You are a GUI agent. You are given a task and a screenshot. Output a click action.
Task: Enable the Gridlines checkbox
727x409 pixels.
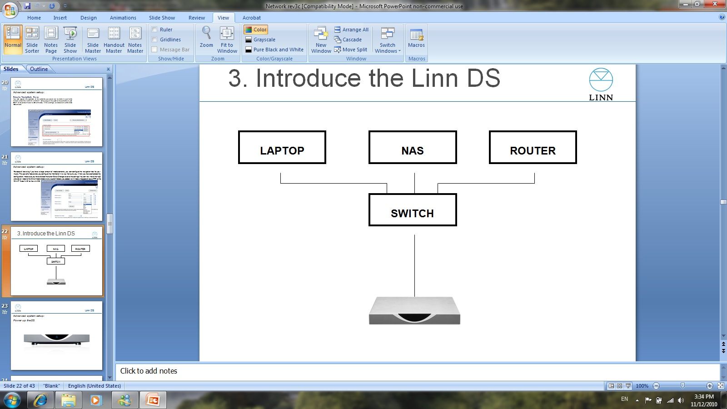(x=154, y=40)
